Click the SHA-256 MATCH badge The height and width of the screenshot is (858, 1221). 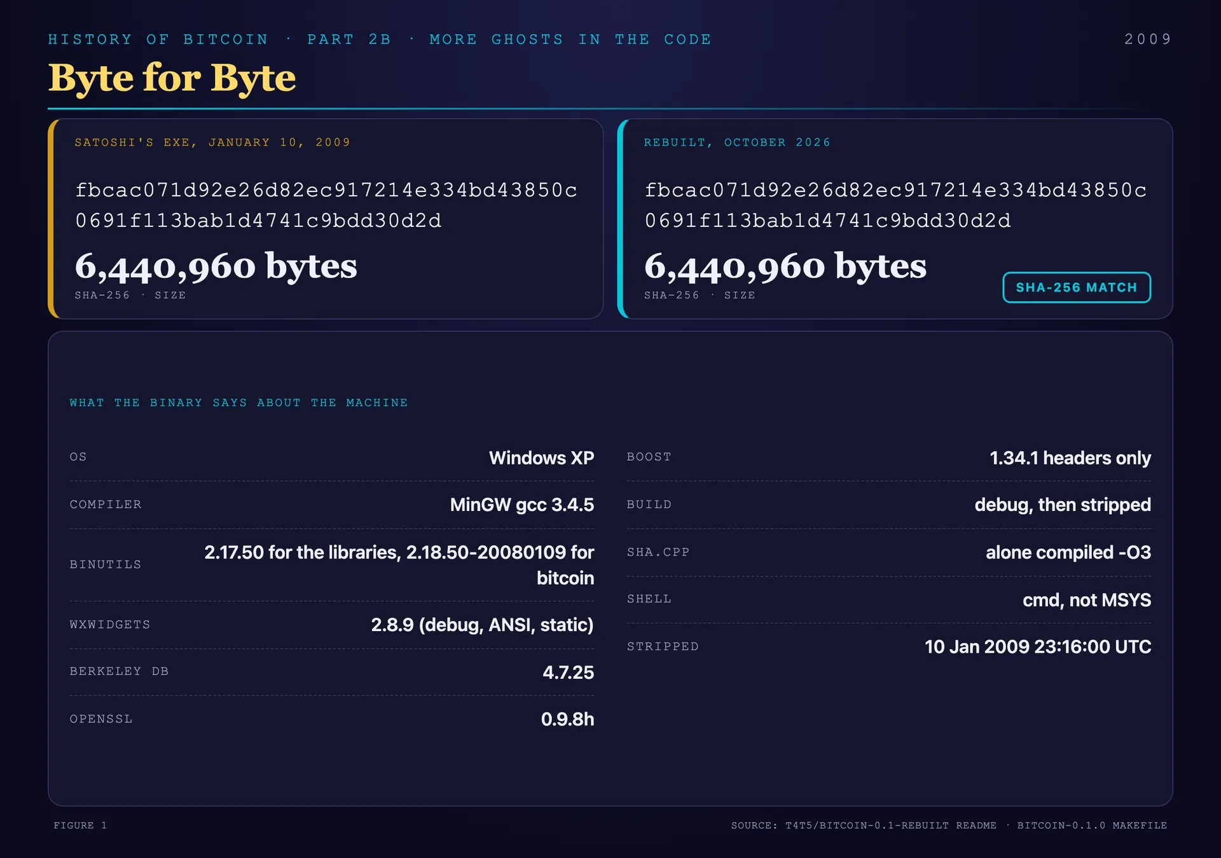coord(1077,287)
